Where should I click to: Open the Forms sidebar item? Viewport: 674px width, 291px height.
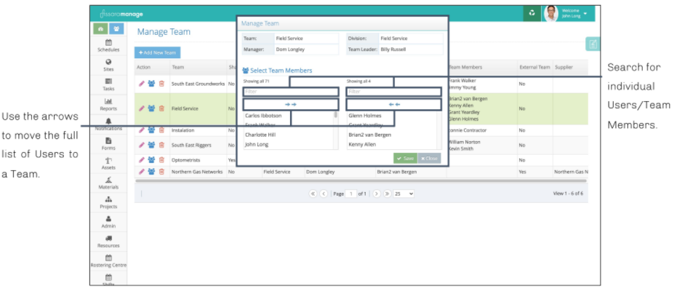[x=108, y=144]
